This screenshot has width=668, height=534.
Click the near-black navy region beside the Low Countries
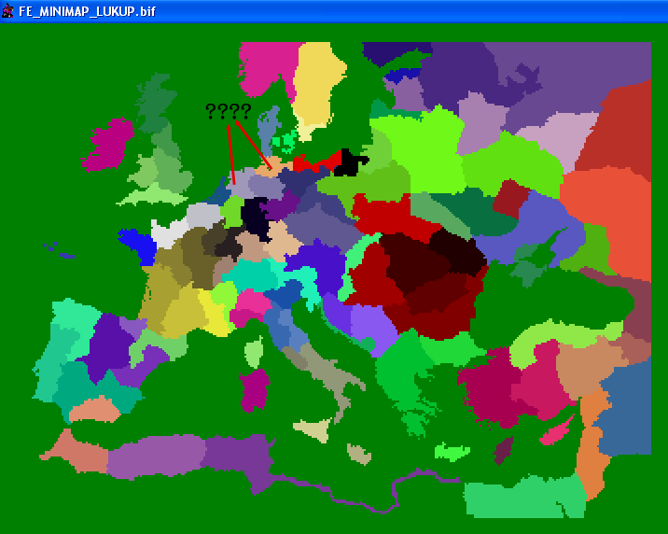pos(255,218)
